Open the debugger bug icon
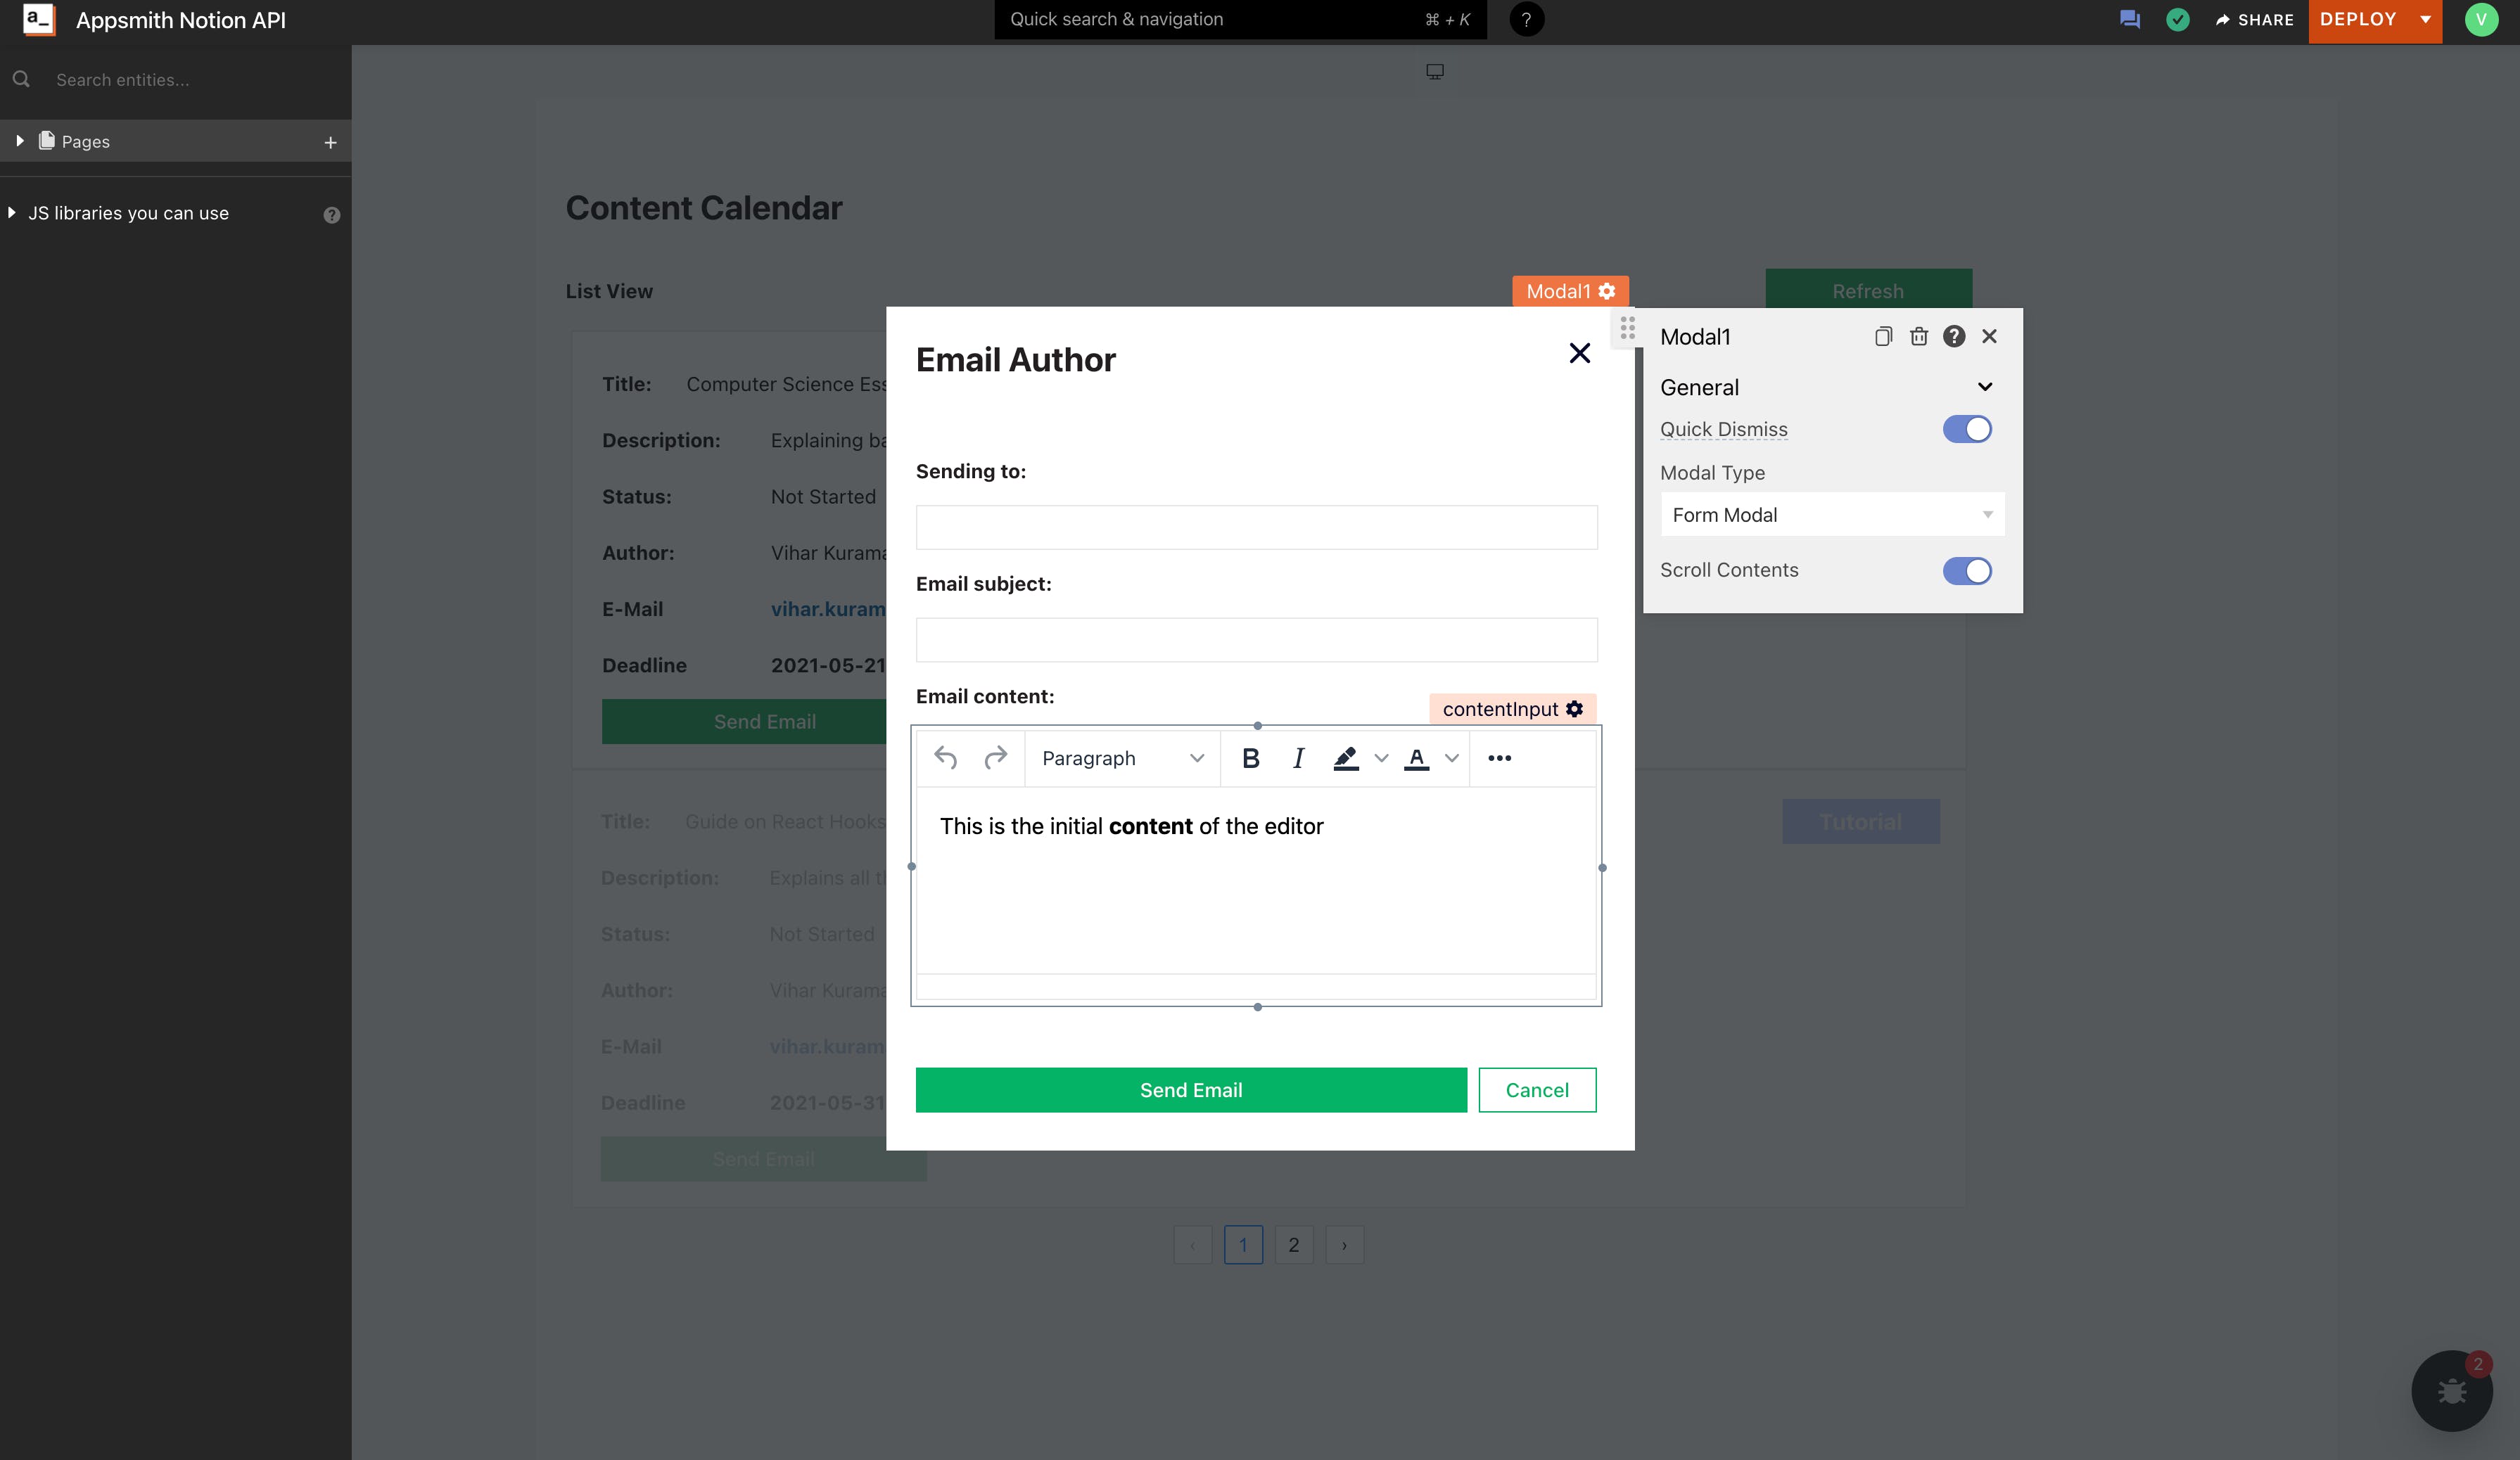Viewport: 2520px width, 1460px height. pyautogui.click(x=2451, y=1391)
